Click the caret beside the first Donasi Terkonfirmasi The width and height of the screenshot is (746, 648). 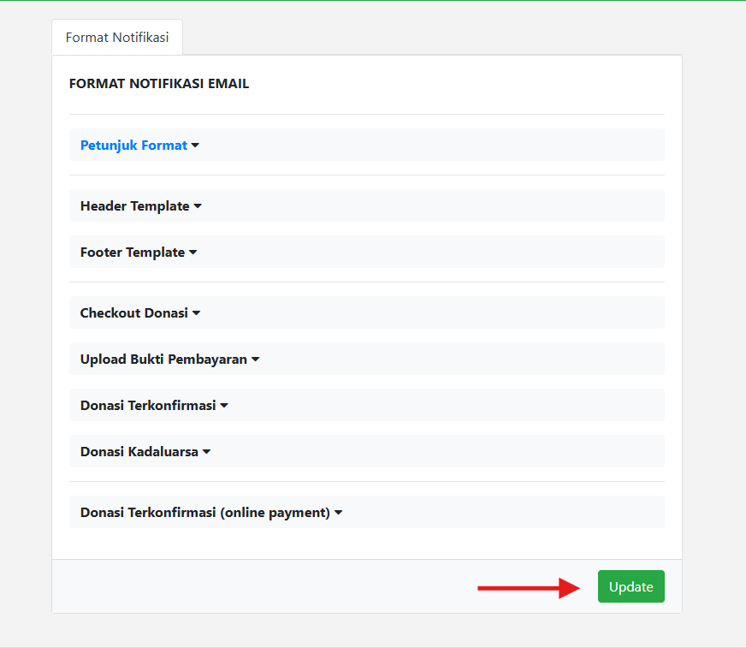point(224,406)
